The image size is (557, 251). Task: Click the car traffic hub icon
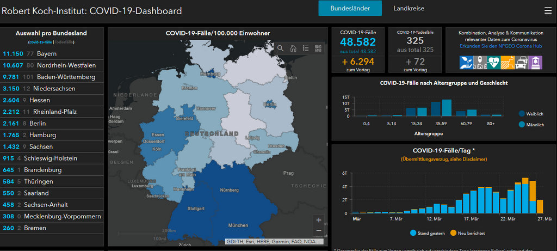pyautogui.click(x=521, y=62)
